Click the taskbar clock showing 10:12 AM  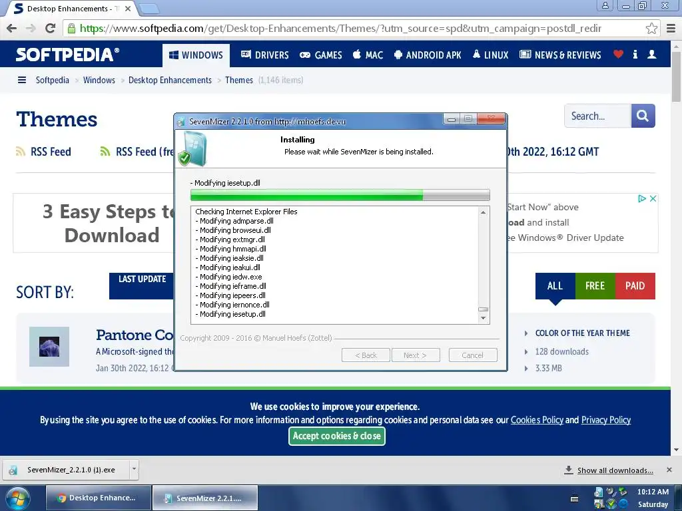click(x=653, y=492)
